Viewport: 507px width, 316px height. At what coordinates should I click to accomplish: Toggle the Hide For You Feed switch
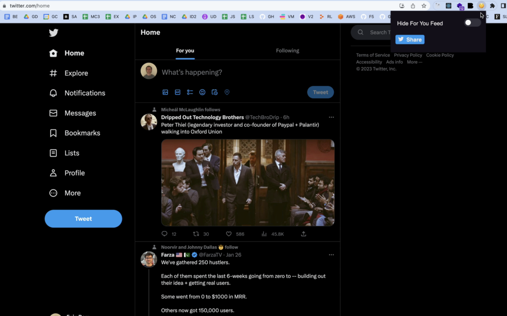472,23
